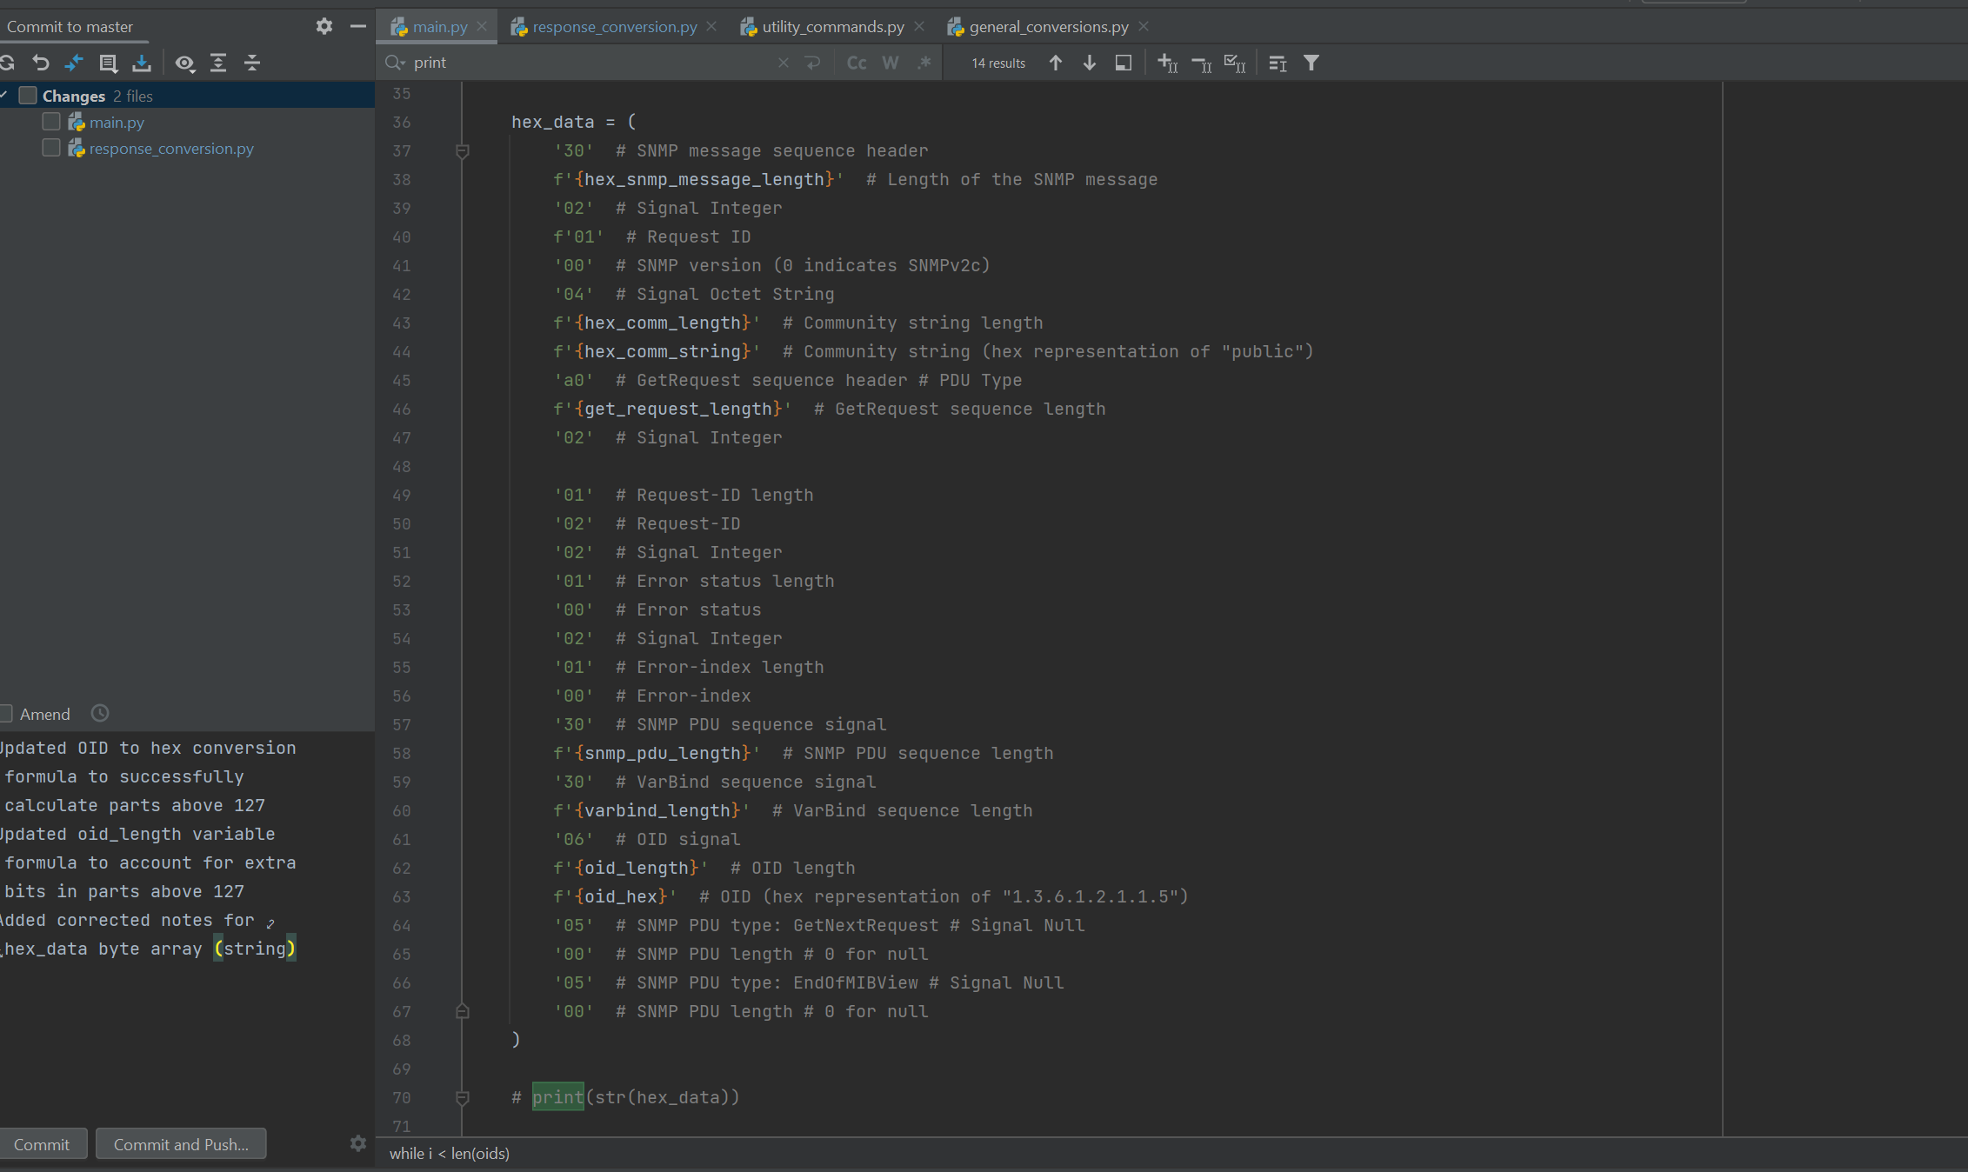Screen dimensions: 1968x1172
Task: Toggle visibility of main.py in Changes
Action: pos(51,122)
